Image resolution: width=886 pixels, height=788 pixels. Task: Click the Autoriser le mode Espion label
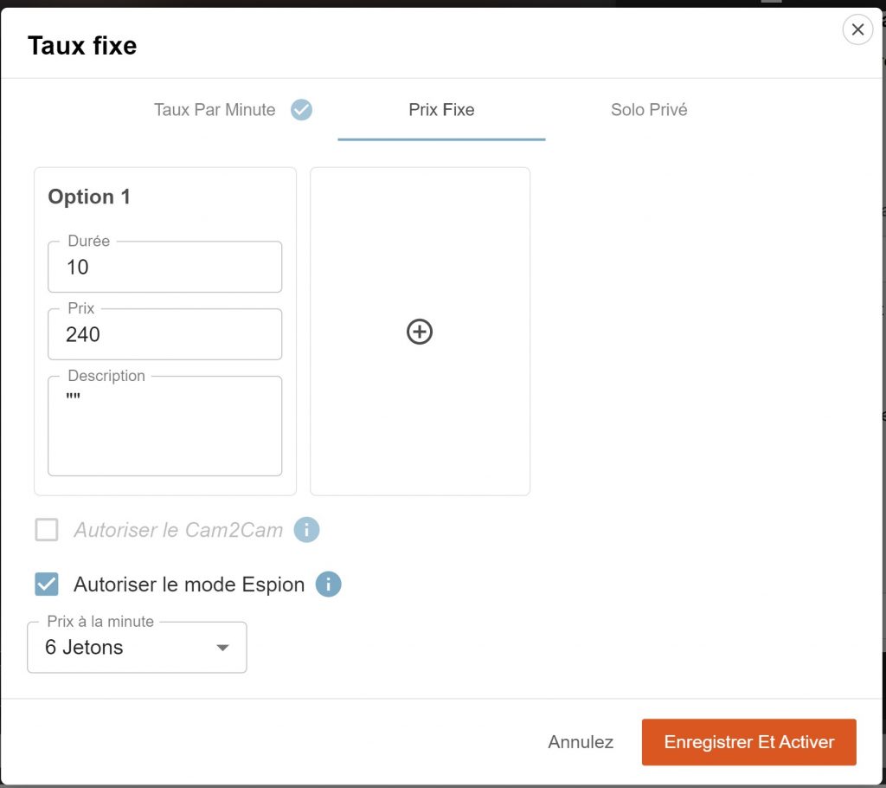point(189,585)
